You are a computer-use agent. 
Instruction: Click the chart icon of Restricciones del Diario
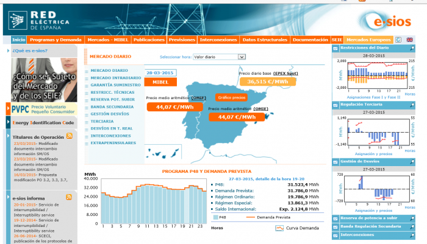pyautogui.click(x=335, y=48)
